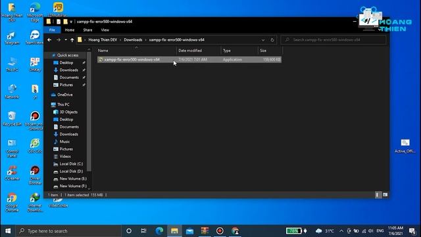Open pinned Downloads under Quick access

pos(68,70)
